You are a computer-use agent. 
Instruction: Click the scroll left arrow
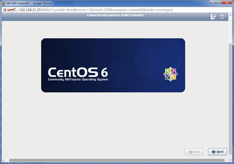pyautogui.click(x=4, y=160)
